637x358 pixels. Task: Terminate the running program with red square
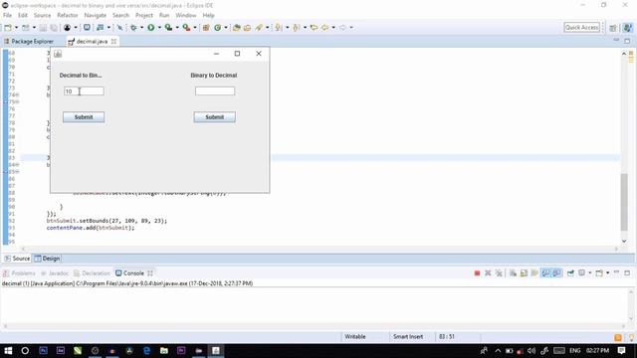pyautogui.click(x=477, y=273)
